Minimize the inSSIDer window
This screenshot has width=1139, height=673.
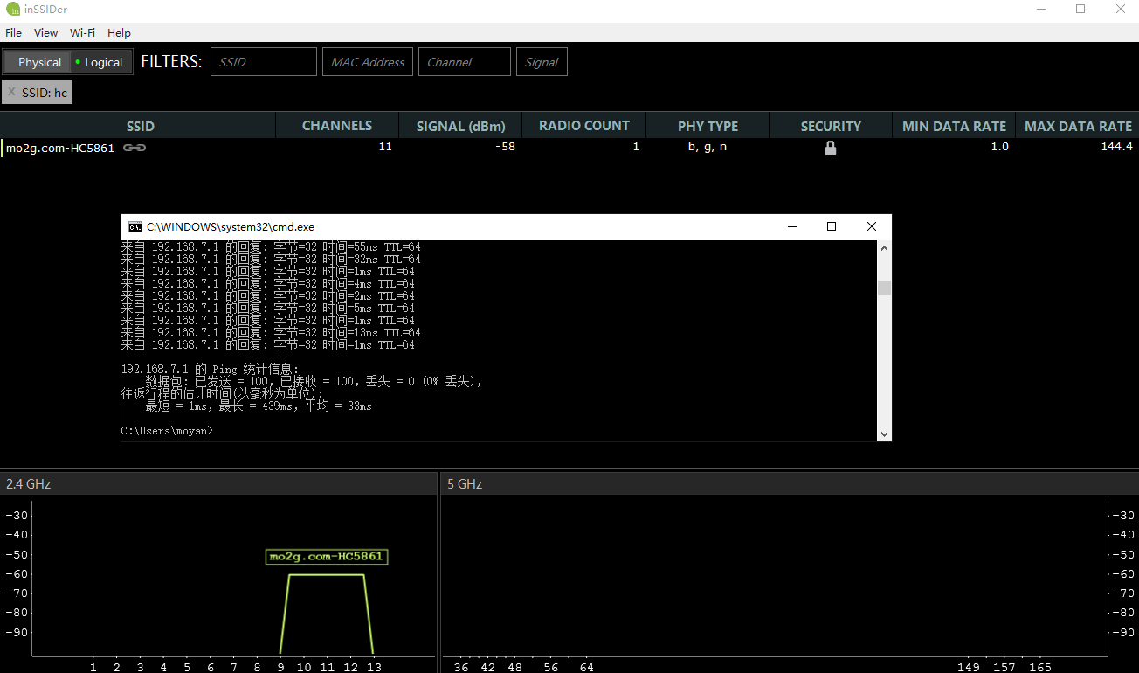[x=1040, y=10]
